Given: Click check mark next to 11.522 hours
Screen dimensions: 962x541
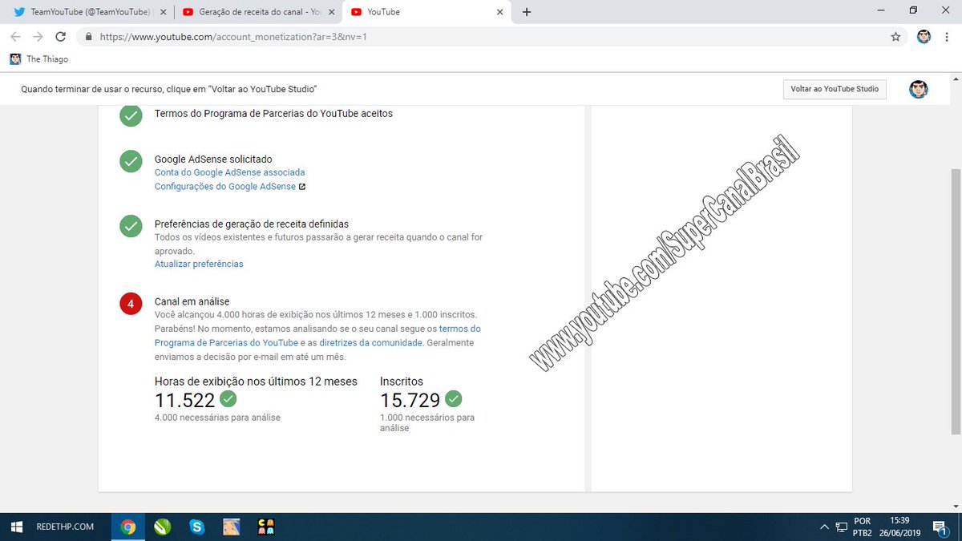Looking at the screenshot, I should pyautogui.click(x=228, y=398).
